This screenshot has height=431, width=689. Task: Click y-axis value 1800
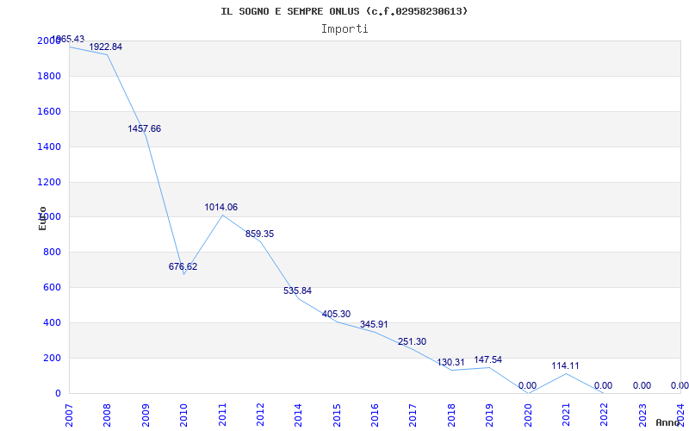coord(49,76)
